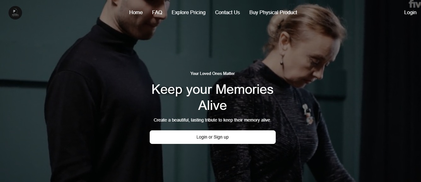Select the Contact Us menu item
421x182 pixels.
(228, 12)
